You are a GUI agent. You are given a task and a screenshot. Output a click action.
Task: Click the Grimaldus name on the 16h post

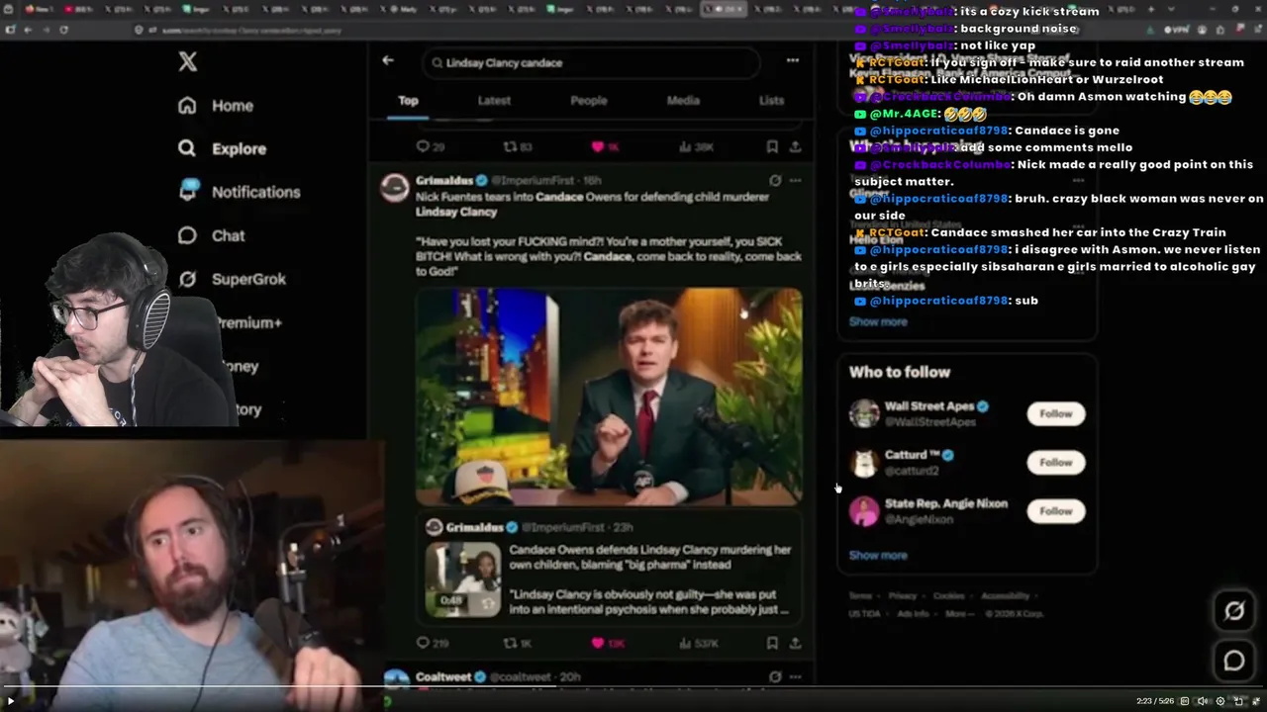pos(443,180)
